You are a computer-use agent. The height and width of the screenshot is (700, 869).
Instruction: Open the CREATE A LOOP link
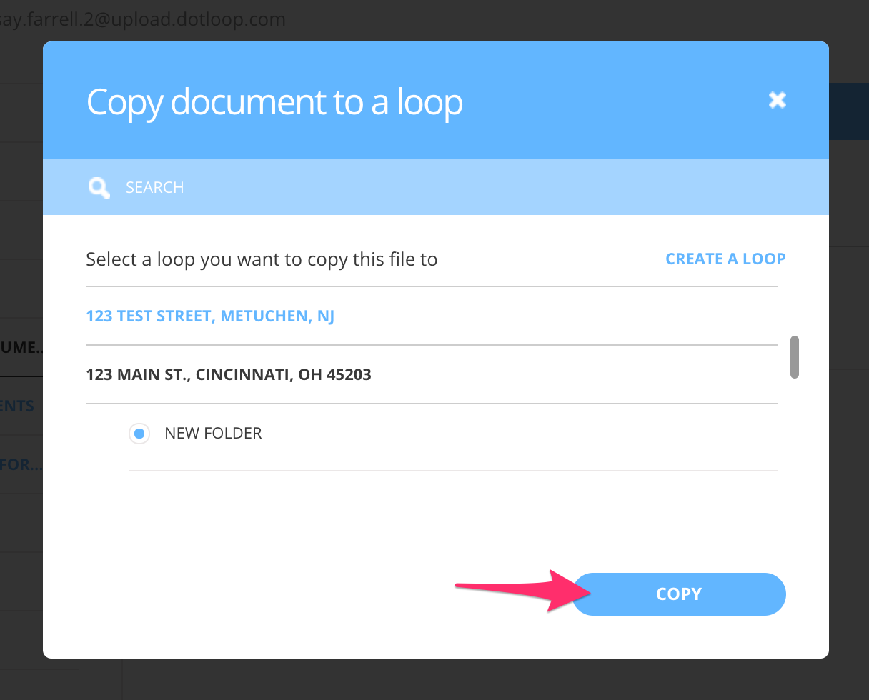725,259
